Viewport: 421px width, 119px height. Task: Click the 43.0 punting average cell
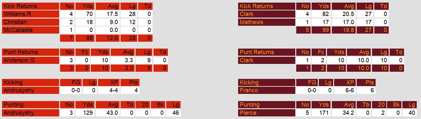tap(107, 113)
